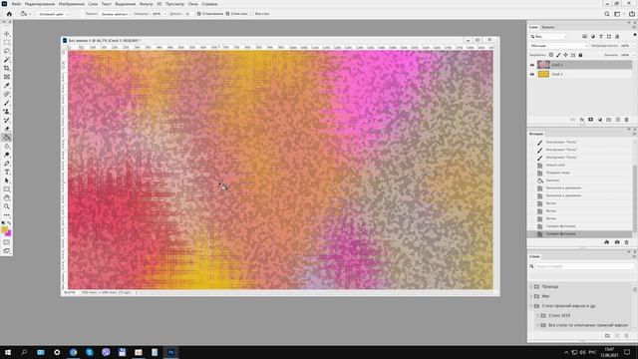Select the Brush tool

tap(7, 103)
